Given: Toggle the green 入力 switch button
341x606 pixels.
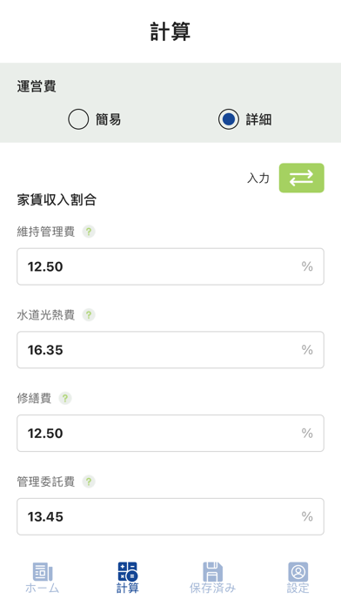Looking at the screenshot, I should pyautogui.click(x=302, y=178).
